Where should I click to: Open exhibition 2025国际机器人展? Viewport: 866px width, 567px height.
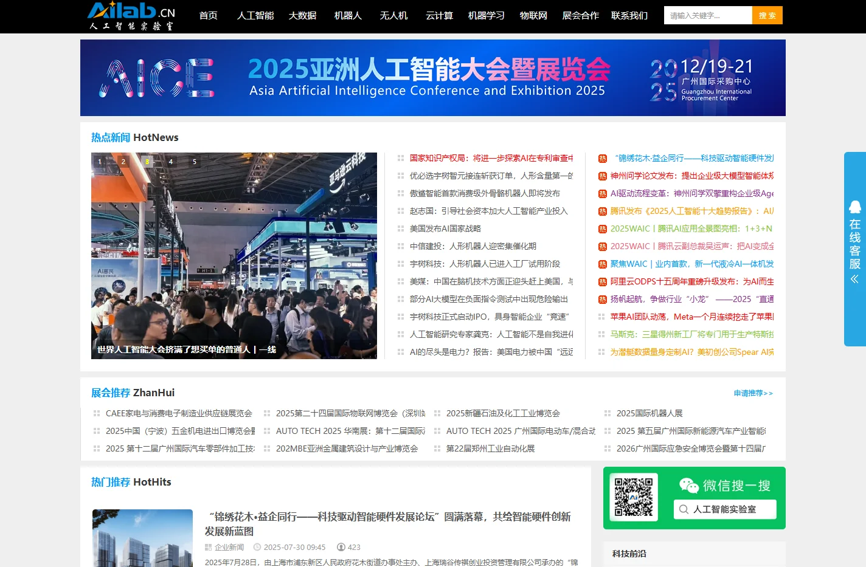tap(649, 413)
